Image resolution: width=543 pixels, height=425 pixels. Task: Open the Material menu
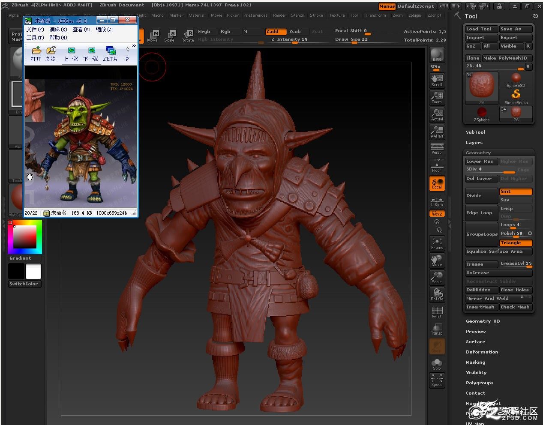196,15
